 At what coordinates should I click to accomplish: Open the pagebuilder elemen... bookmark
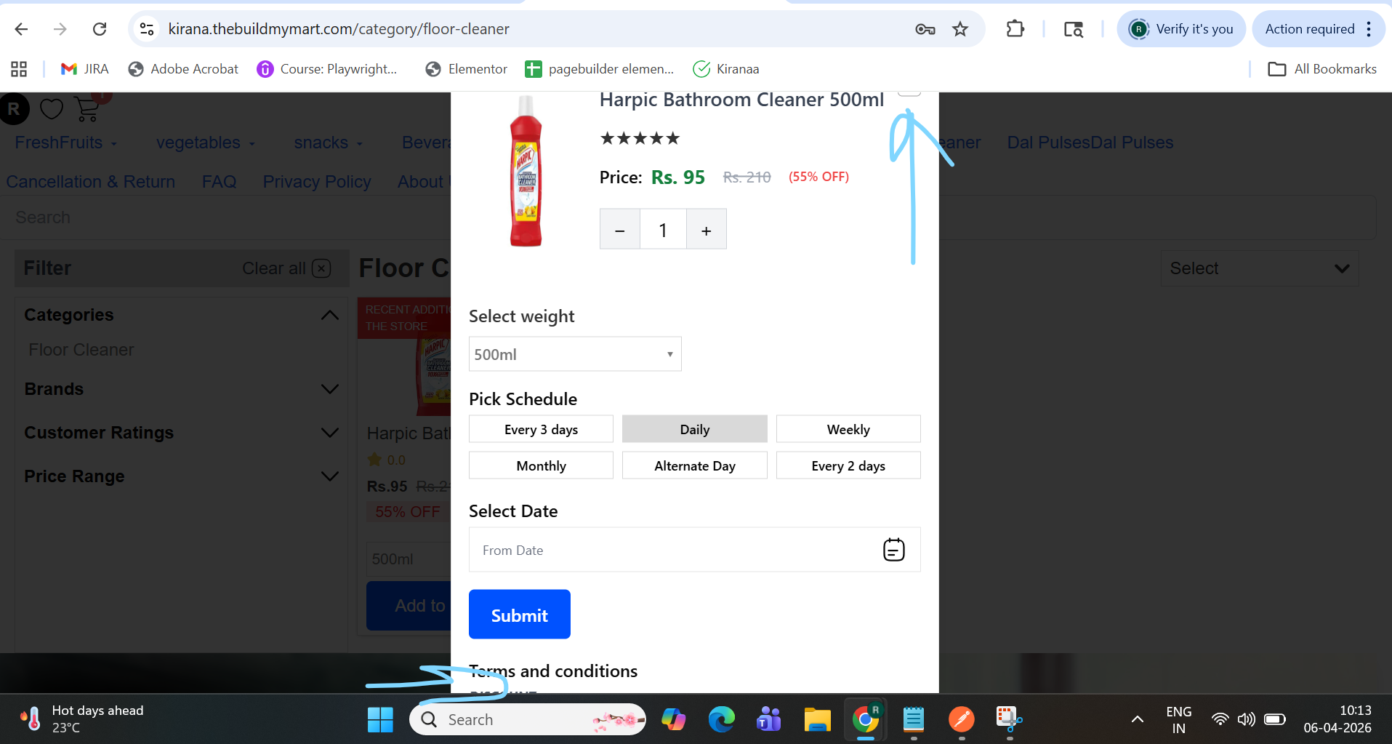600,69
